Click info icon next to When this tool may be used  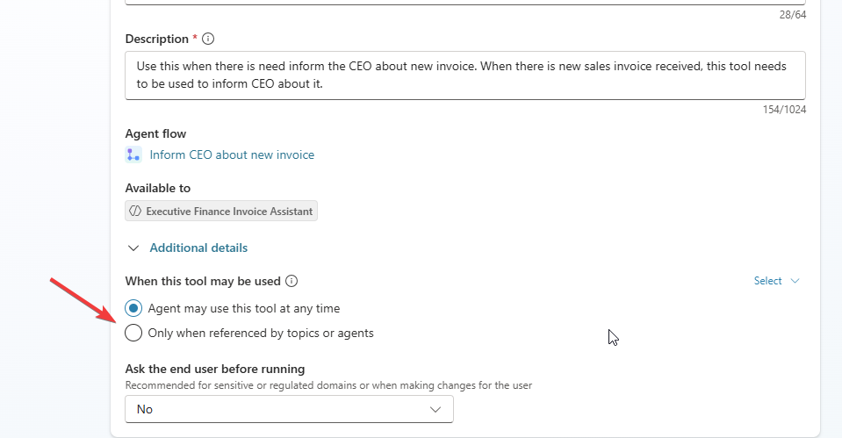pos(292,282)
